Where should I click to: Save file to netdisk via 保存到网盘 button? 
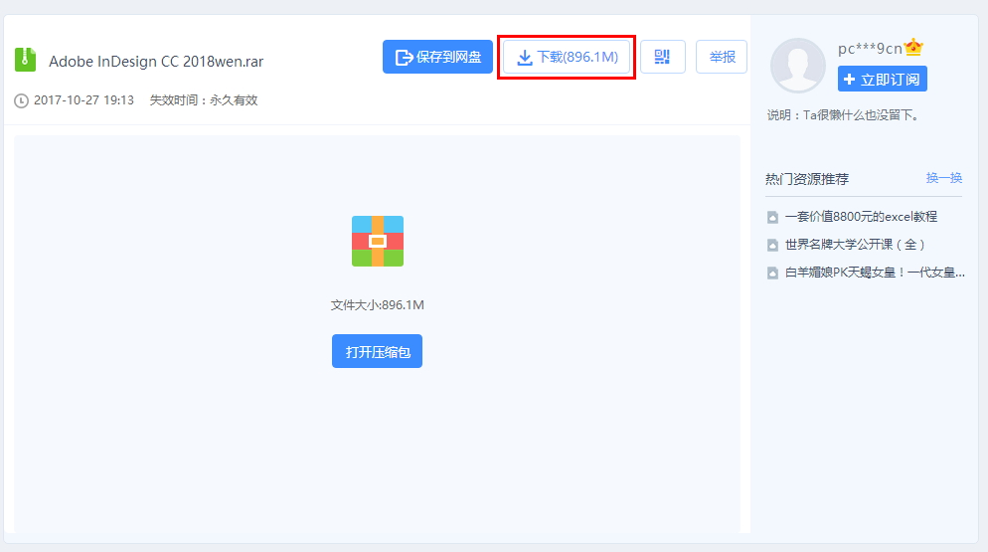click(437, 57)
